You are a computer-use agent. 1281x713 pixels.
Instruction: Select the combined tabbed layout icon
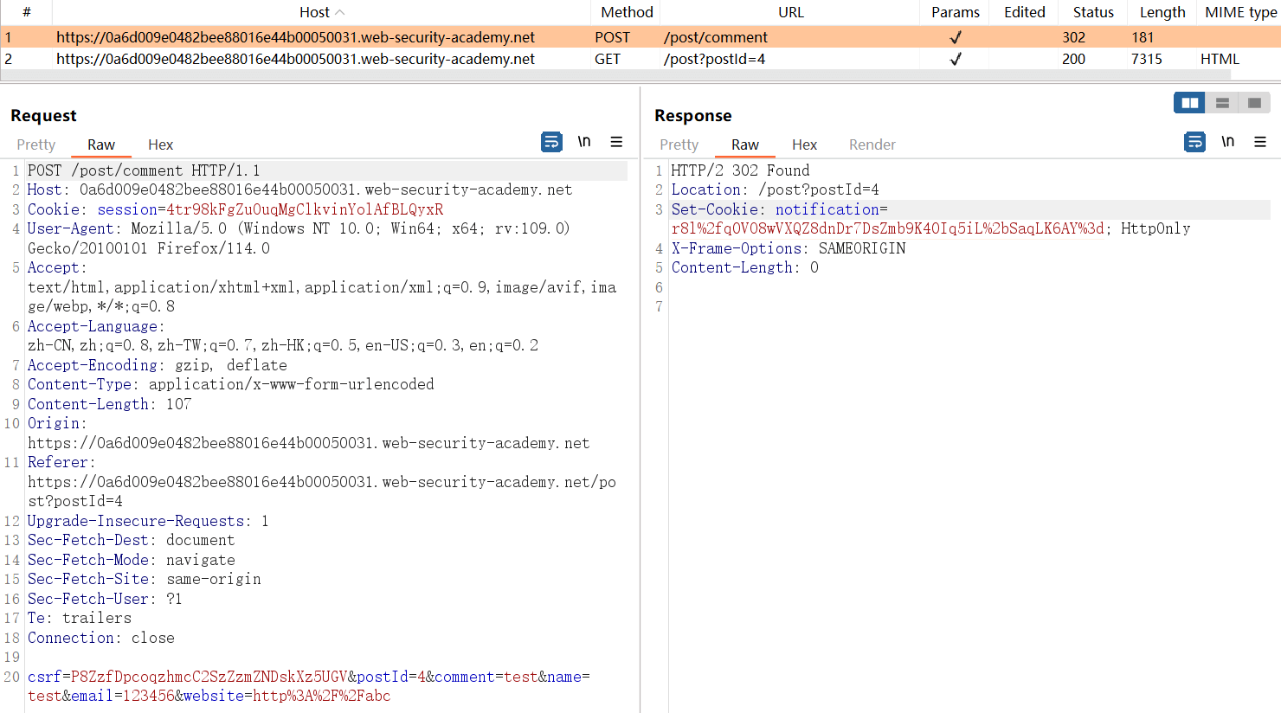1254,103
